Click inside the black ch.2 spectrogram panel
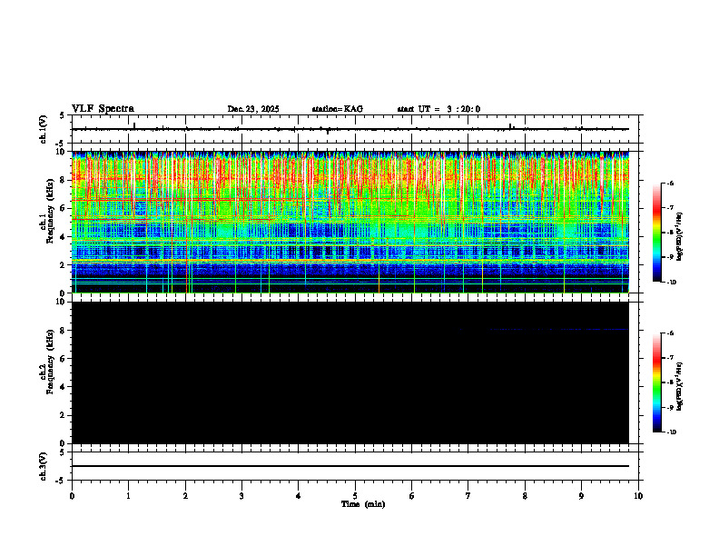719x556 pixels. 350,372
